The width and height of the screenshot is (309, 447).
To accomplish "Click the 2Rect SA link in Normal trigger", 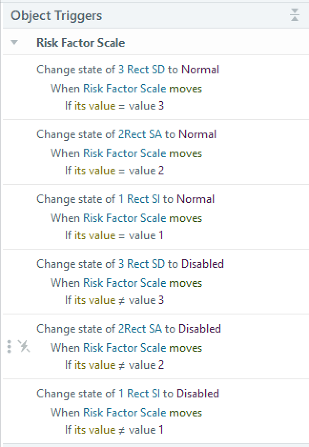I will pyautogui.click(x=140, y=134).
